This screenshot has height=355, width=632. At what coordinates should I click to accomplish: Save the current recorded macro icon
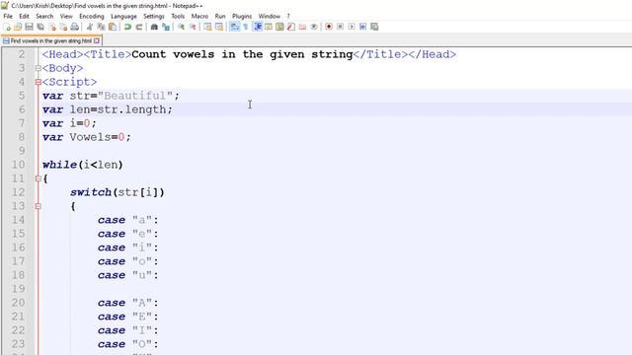[x=374, y=27]
